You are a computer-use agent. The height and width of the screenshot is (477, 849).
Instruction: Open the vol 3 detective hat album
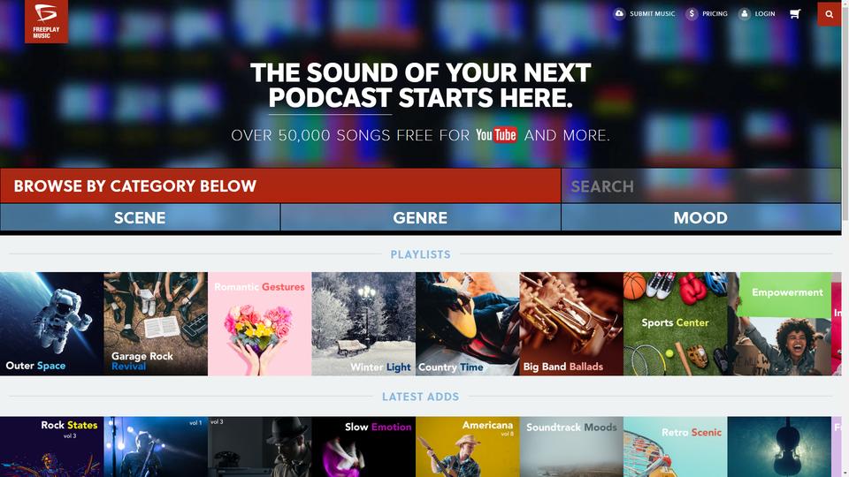click(260, 447)
